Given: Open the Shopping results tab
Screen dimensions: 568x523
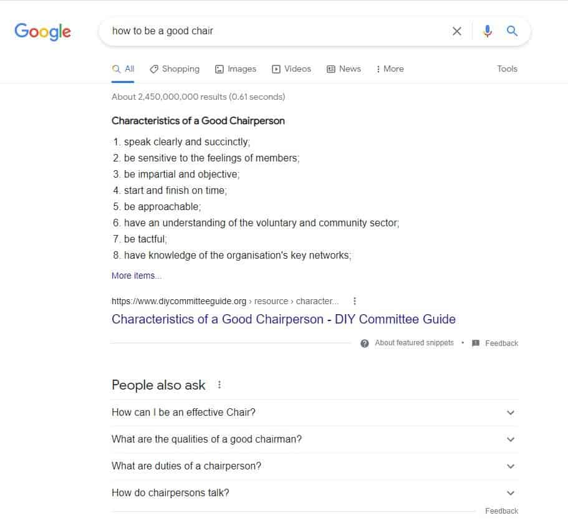Looking at the screenshot, I should tap(174, 69).
